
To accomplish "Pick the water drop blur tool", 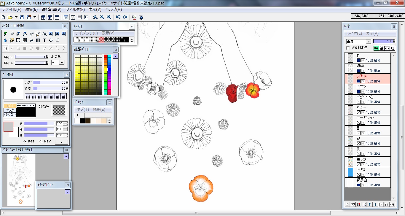I will coord(5,40).
